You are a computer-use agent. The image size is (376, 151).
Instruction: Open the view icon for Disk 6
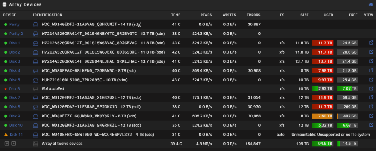point(371,89)
